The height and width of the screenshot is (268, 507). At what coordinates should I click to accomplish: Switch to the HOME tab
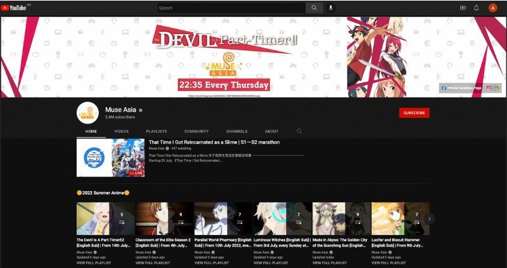91,131
